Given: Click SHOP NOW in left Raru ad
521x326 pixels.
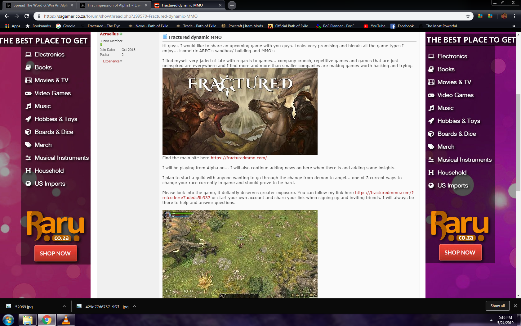Looking at the screenshot, I should click(x=56, y=253).
